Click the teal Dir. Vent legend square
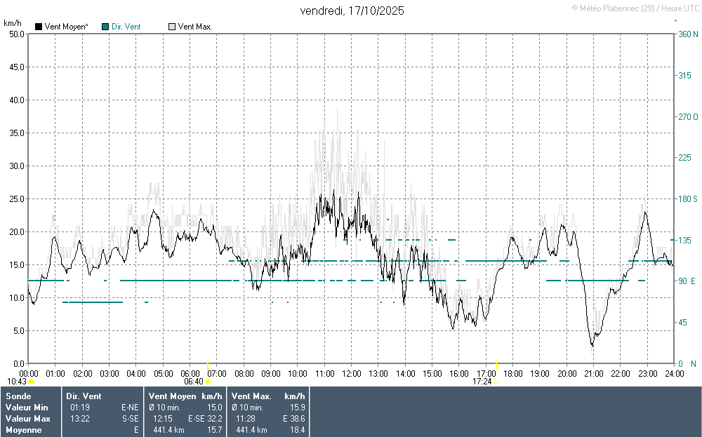The width and height of the screenshot is (702, 437). click(105, 27)
